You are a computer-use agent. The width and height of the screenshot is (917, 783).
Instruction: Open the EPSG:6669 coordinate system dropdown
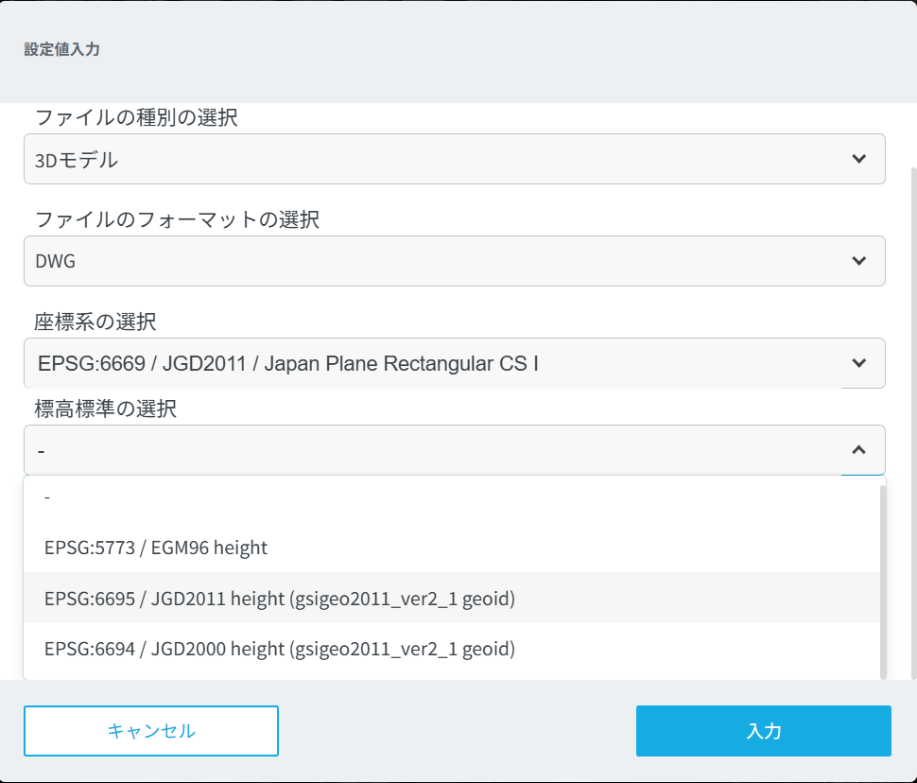click(x=435, y=363)
